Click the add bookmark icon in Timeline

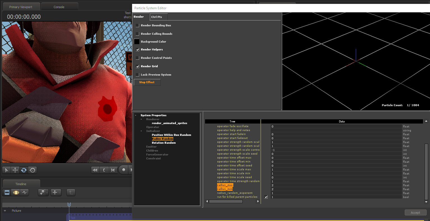[42, 192]
